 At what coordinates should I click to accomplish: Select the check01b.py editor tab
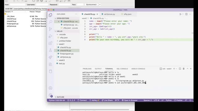pos(89,14)
